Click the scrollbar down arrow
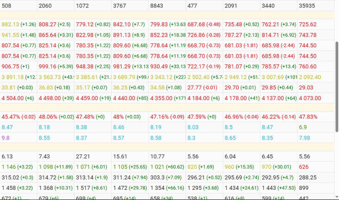Image resolution: width=339 pixels, height=200 pixels. pyautogui.click(x=337, y=197)
